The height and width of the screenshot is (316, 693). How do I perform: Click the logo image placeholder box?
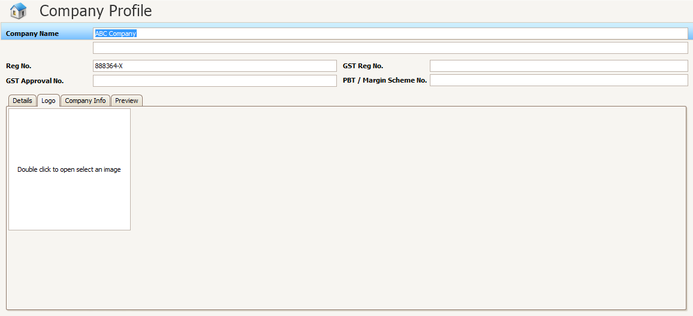[70, 169]
